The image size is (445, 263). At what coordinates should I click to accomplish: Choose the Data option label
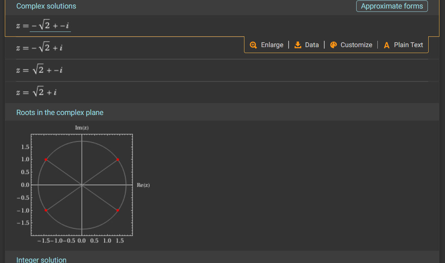pos(312,45)
